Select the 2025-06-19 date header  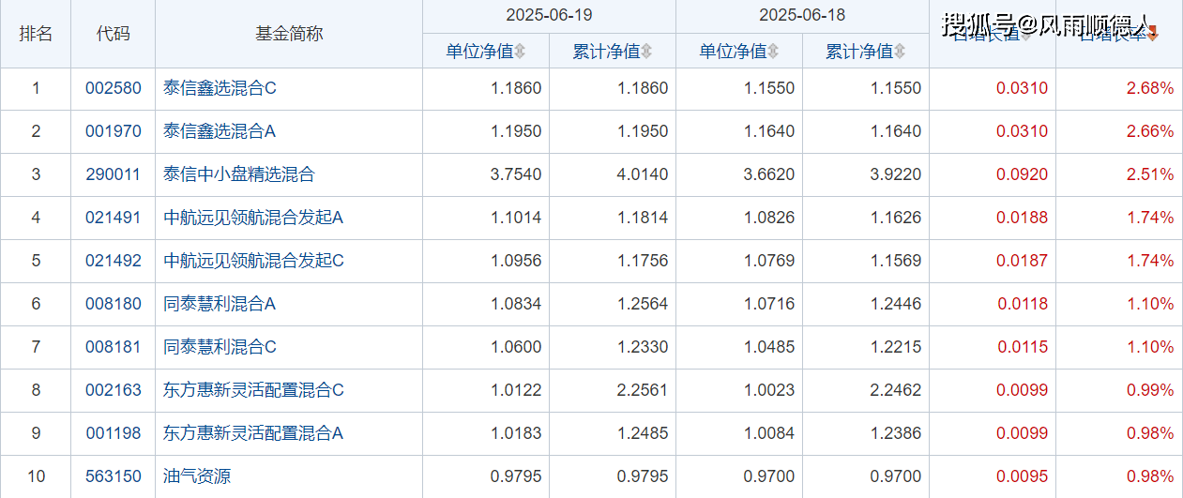[x=549, y=16]
